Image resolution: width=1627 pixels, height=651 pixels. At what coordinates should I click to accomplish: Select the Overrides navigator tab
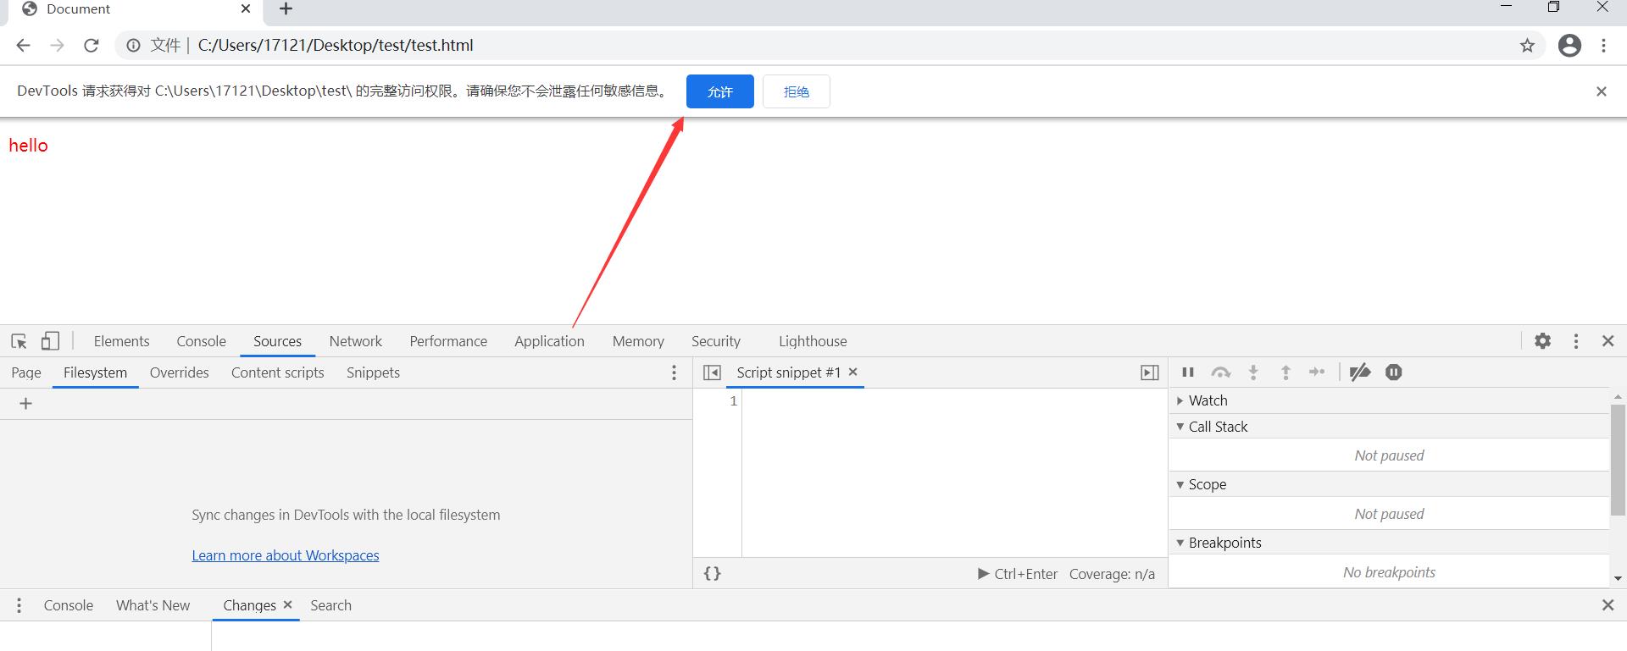click(179, 372)
